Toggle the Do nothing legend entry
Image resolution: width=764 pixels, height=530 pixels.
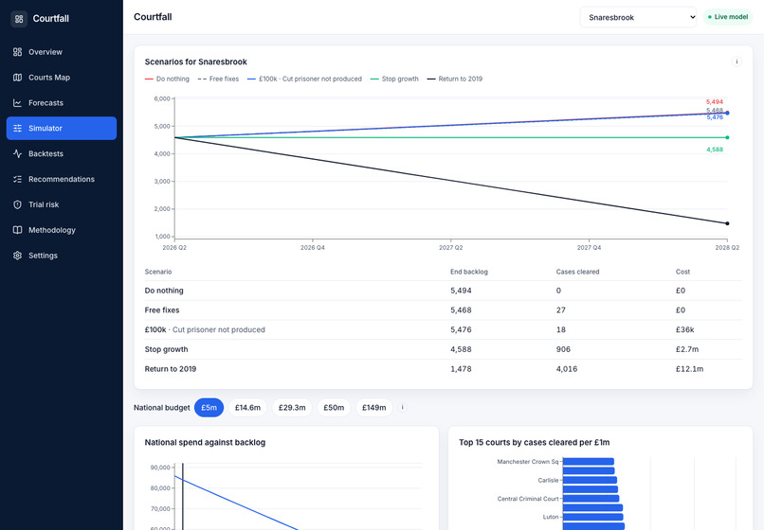click(x=167, y=79)
